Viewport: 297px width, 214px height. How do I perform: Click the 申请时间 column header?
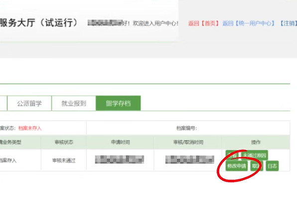120,142
